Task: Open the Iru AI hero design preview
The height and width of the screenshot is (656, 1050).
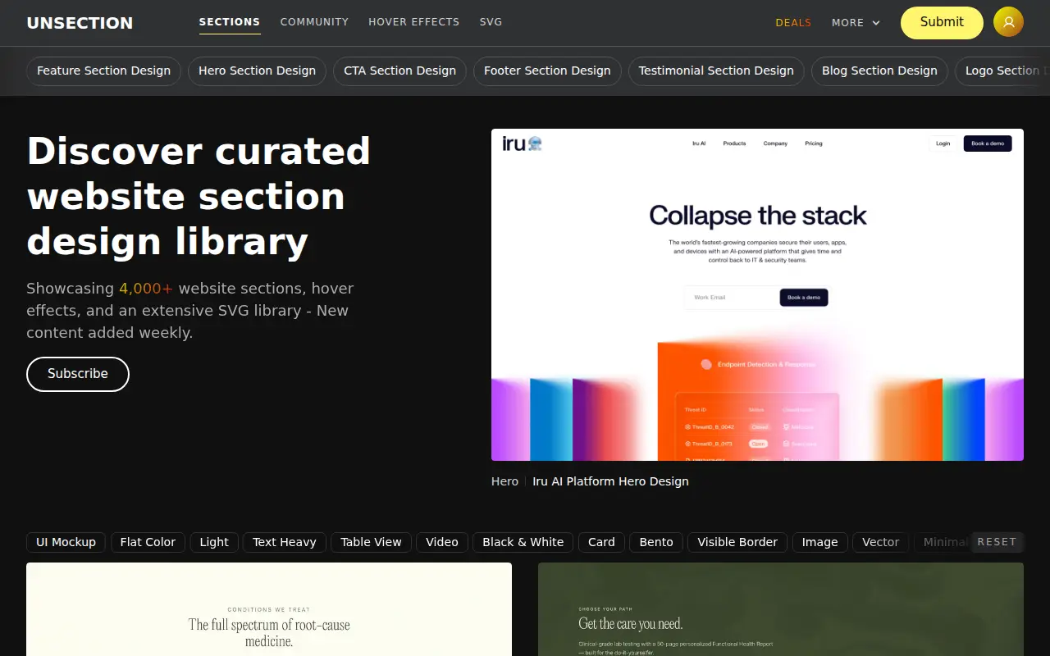Action: pyautogui.click(x=757, y=294)
